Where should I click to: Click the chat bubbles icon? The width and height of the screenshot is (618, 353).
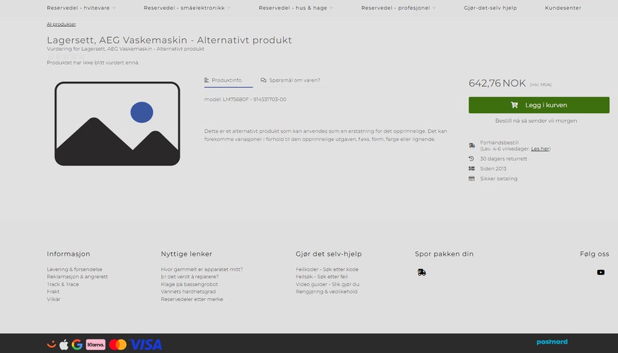point(263,80)
